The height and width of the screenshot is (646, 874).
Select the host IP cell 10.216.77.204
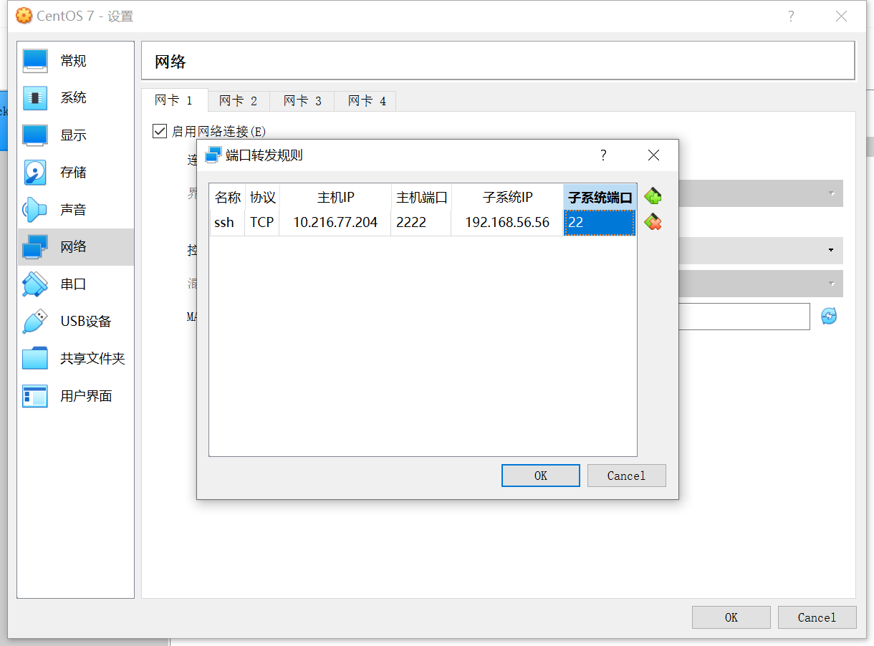pos(335,223)
